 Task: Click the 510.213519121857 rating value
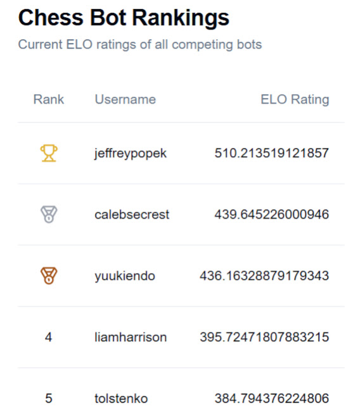pyautogui.click(x=272, y=153)
